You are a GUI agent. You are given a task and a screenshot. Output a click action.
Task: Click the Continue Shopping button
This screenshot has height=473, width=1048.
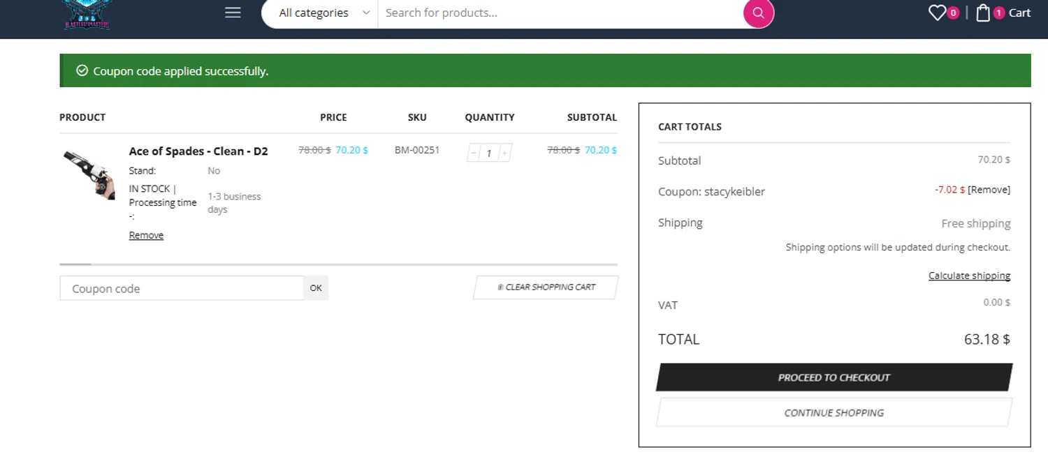(x=834, y=412)
